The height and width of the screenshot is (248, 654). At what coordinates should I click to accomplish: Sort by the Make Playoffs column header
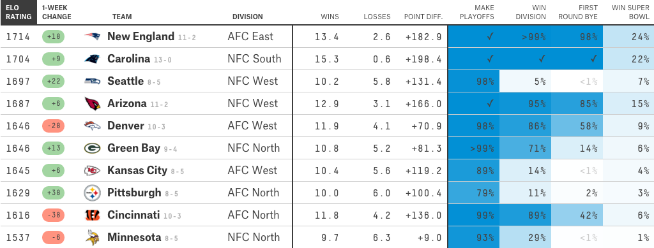480,13
